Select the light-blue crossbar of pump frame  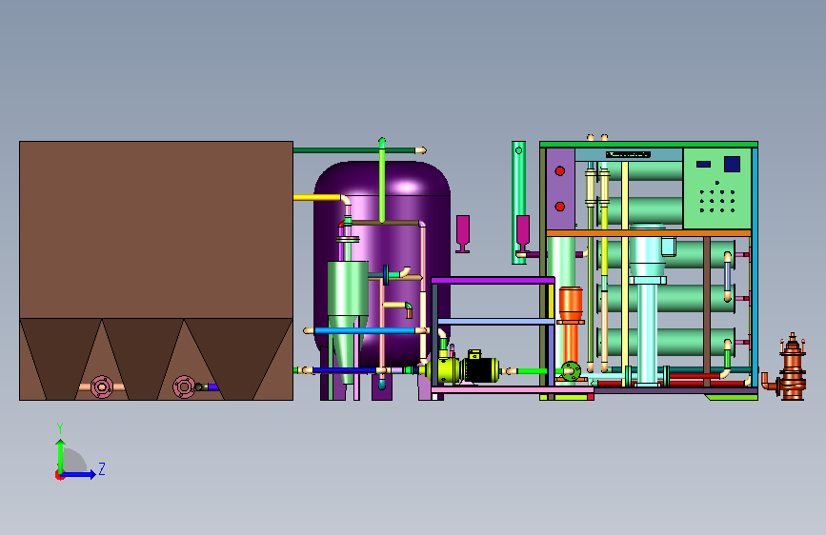pyautogui.click(x=495, y=321)
